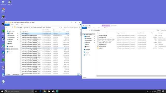This screenshot has height=93, width=166.
Task: Click the Cortana microphone icon
Action: pyautogui.click(x=32, y=91)
